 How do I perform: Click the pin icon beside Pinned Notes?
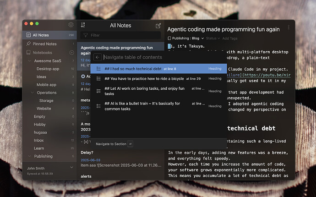28,44
